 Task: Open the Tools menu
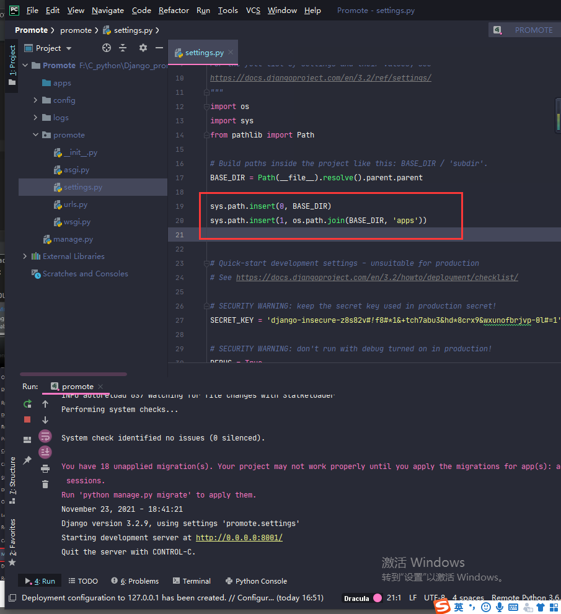tap(227, 11)
